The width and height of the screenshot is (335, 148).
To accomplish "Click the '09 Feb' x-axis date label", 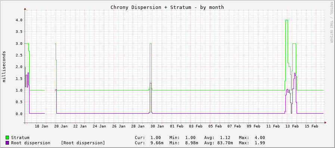I will point(254,126).
